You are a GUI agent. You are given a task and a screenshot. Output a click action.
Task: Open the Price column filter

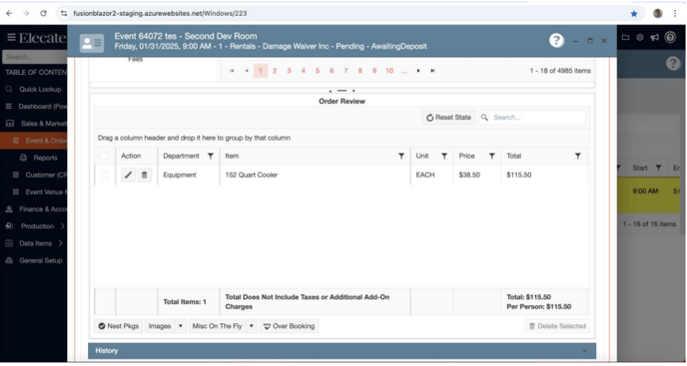492,156
